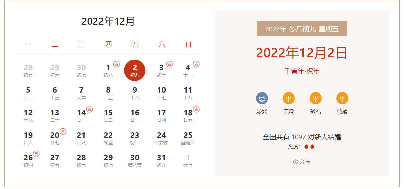This screenshot has height=189, width=405.
Task: Click the 吉 badge on December 18
Action: 196,109
